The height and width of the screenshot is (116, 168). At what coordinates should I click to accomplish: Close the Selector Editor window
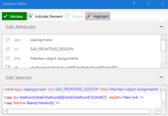point(163,3)
